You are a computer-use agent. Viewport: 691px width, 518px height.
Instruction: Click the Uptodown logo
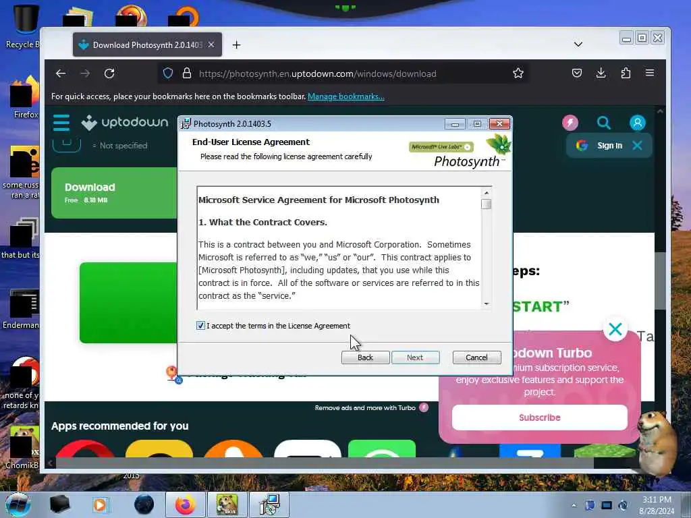tap(125, 123)
